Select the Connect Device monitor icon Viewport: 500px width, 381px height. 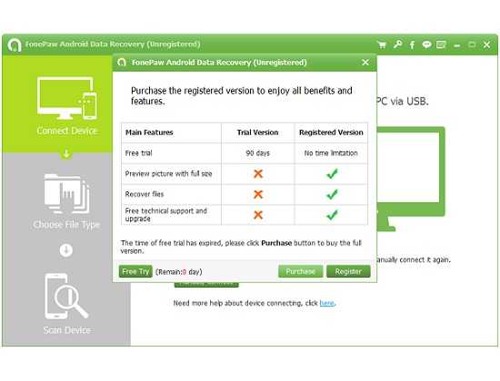(x=66, y=98)
